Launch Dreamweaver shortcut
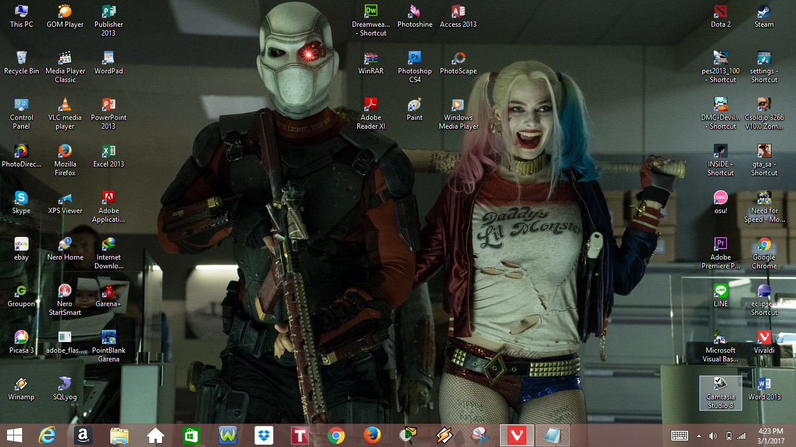Image resolution: width=796 pixels, height=447 pixels. pos(371,20)
